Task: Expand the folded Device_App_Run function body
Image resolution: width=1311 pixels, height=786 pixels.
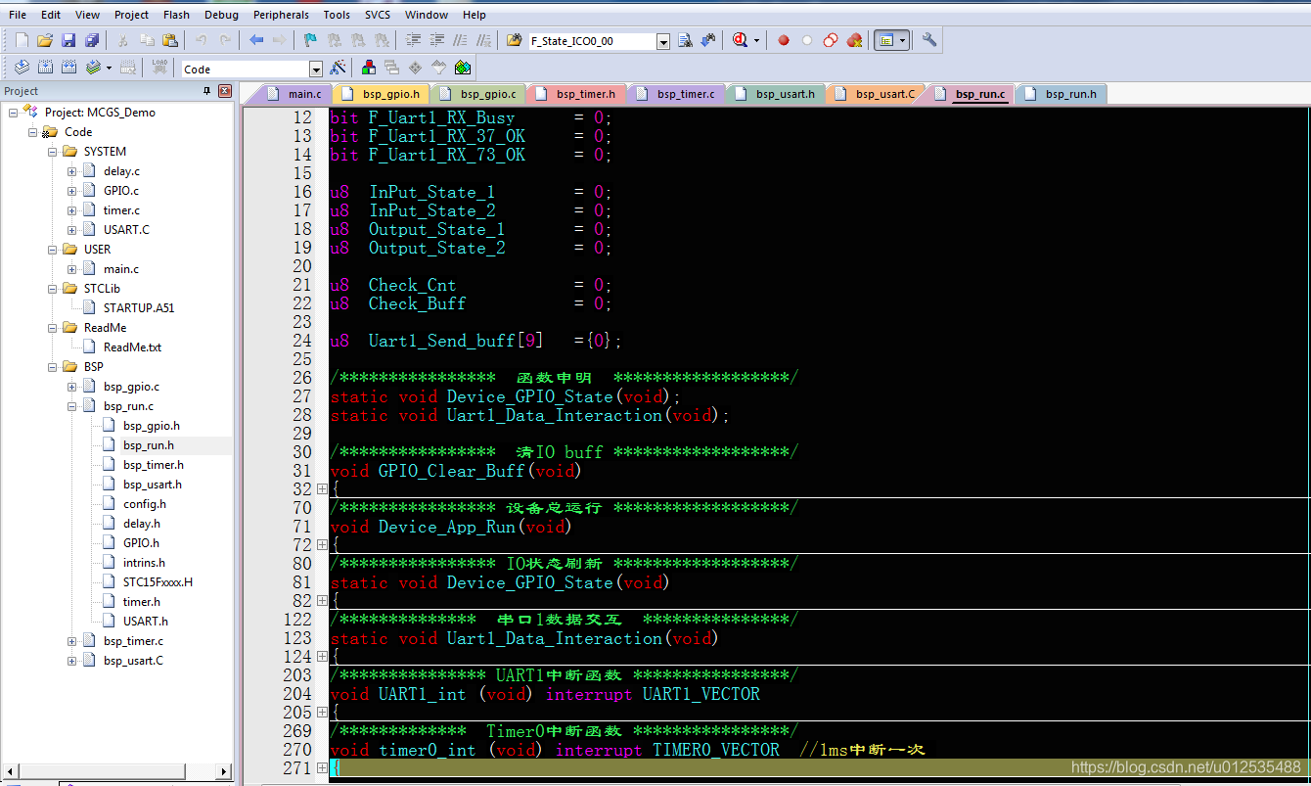Action: coord(323,545)
